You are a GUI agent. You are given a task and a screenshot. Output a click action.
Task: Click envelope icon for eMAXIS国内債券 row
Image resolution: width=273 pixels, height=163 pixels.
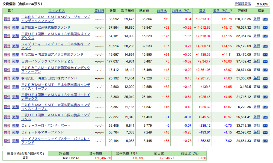point(265,117)
